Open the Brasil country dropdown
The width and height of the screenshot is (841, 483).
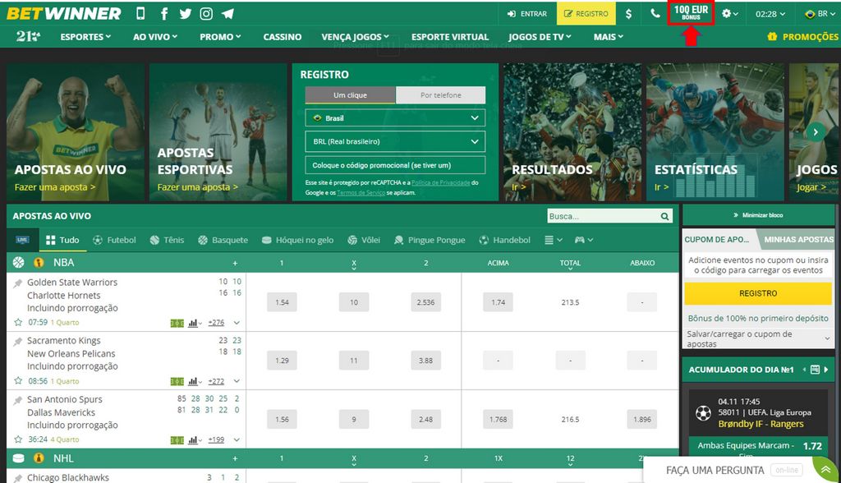click(x=395, y=118)
